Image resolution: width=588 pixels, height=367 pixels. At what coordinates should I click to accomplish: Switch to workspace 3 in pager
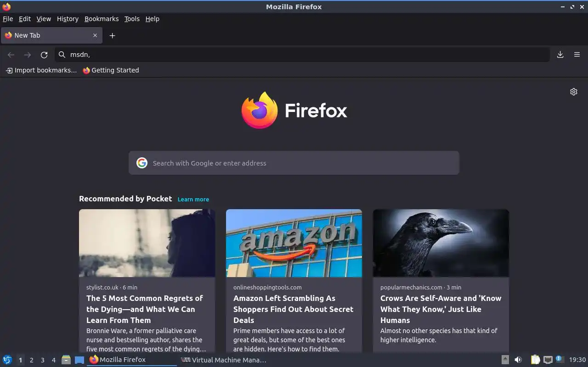point(42,360)
